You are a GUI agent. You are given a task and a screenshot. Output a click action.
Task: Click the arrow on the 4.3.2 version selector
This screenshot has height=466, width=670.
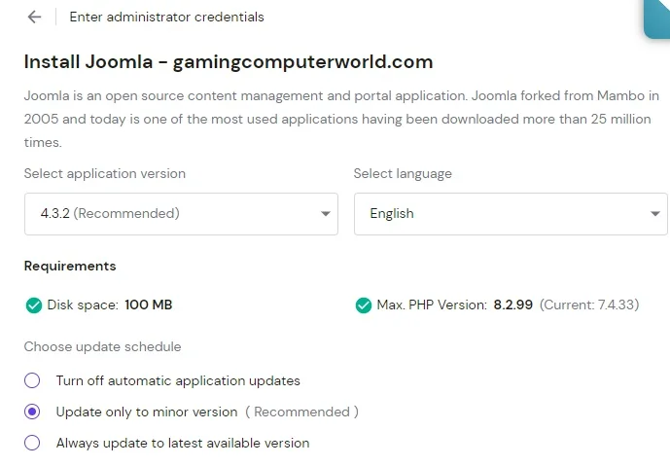[325, 214]
